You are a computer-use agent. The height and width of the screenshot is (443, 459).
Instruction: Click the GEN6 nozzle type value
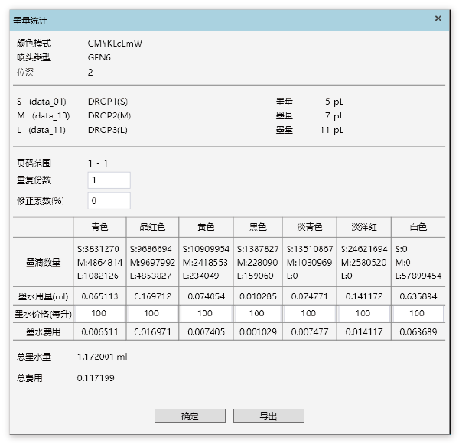99,57
